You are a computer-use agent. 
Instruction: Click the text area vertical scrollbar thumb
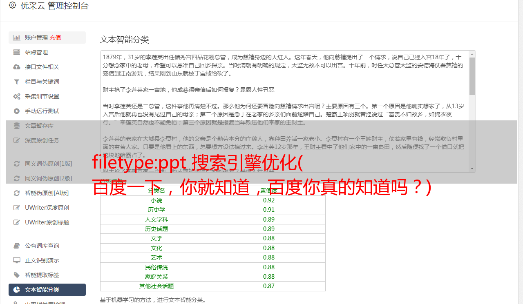[x=472, y=76]
